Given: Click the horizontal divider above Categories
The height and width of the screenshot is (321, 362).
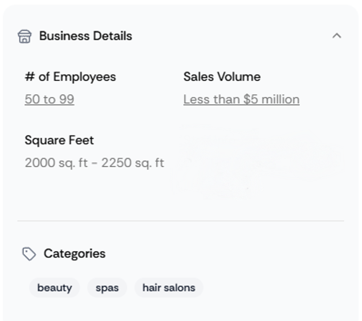Looking at the screenshot, I should pyautogui.click(x=181, y=221).
